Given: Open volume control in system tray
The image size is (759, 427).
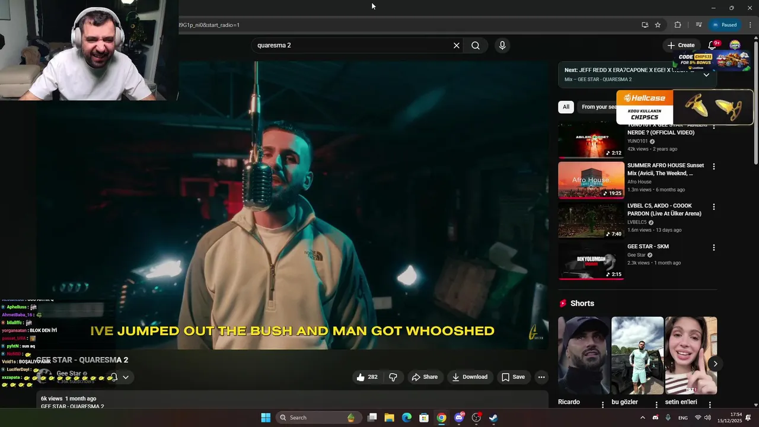Looking at the screenshot, I should click(707, 418).
